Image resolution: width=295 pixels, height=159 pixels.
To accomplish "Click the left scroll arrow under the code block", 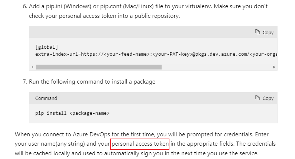I will coord(32,67).
